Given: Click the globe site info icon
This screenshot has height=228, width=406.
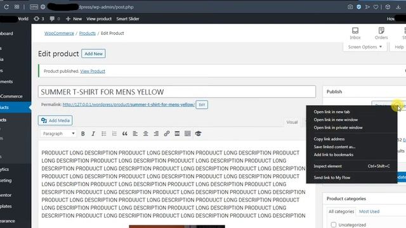Looking at the screenshot, I should tap(43, 7).
